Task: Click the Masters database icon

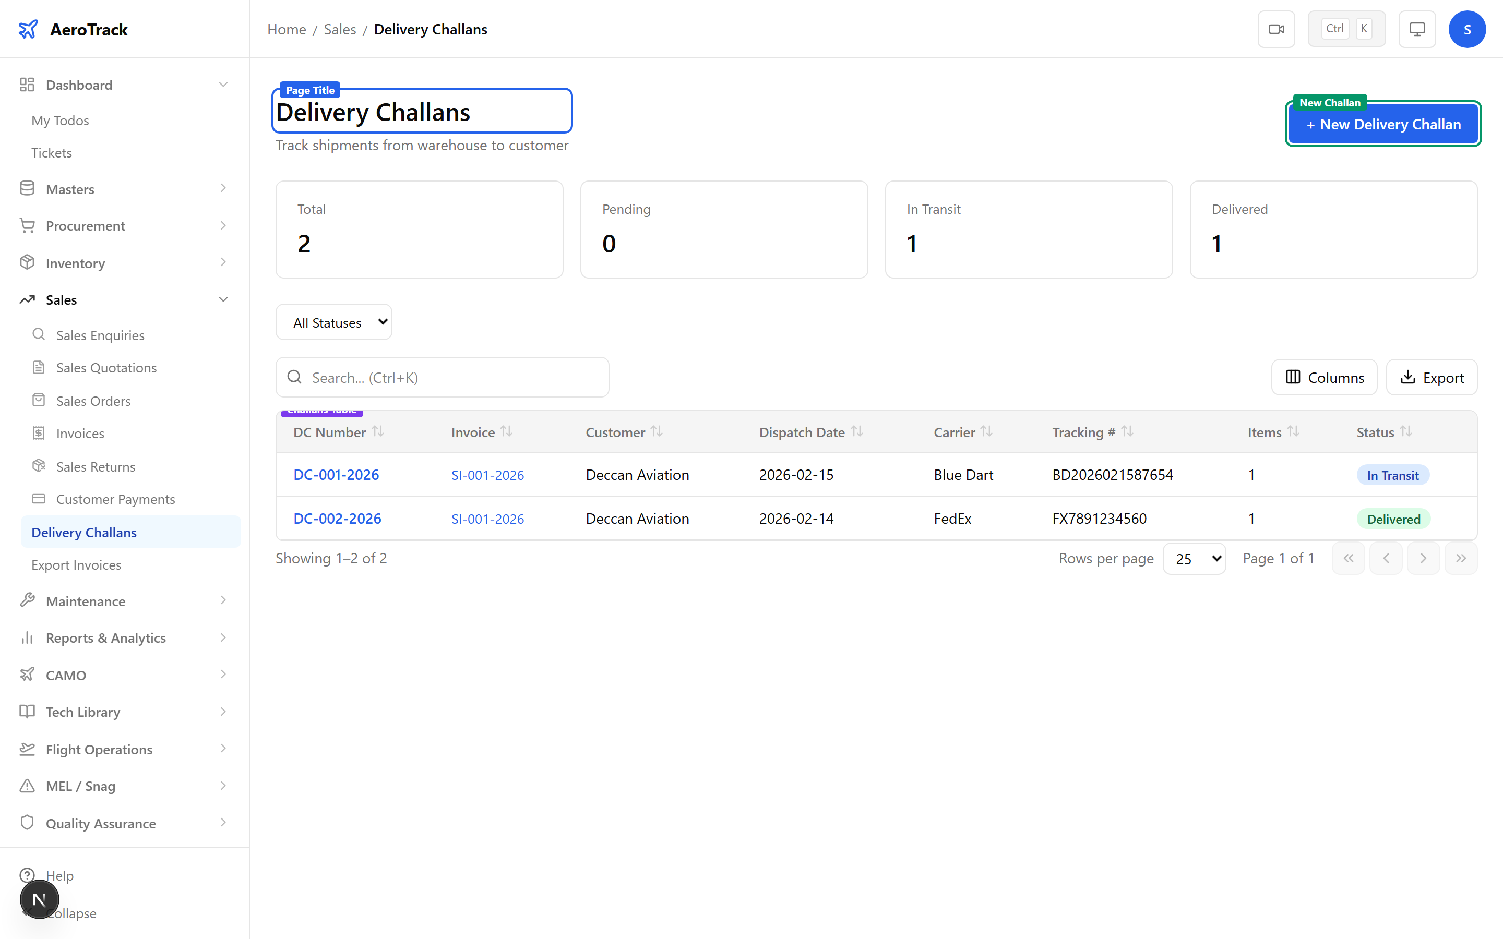Action: [27, 188]
